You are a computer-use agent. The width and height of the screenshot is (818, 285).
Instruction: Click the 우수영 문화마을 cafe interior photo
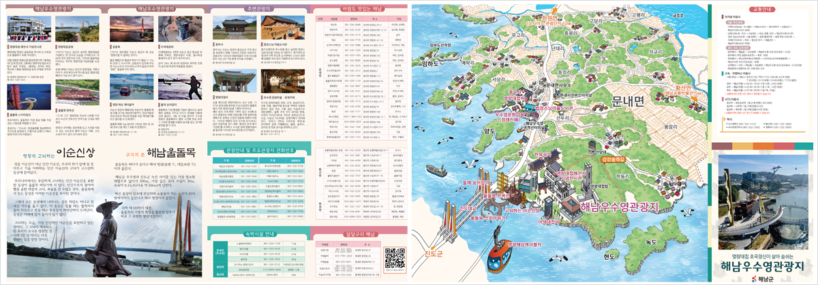tap(283, 80)
